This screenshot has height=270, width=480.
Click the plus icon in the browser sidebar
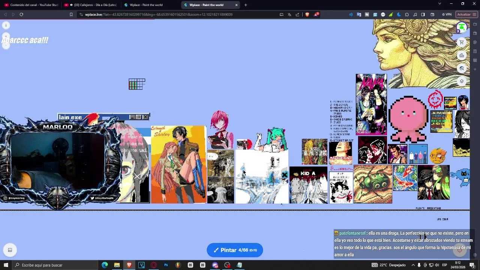click(x=475, y=69)
